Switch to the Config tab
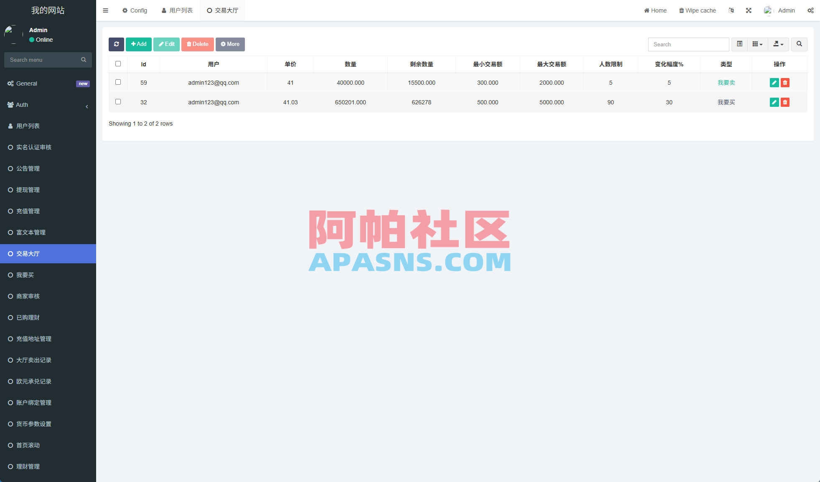The width and height of the screenshot is (820, 482). [x=135, y=10]
